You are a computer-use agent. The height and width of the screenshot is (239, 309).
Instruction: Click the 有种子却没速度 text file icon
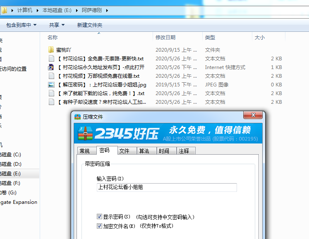(x=51, y=102)
